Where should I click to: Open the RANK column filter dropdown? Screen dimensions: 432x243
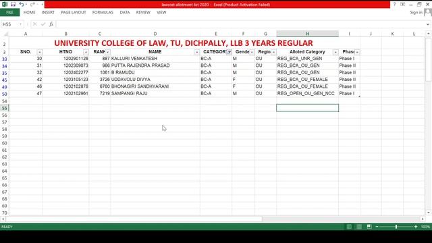[x=108, y=52]
